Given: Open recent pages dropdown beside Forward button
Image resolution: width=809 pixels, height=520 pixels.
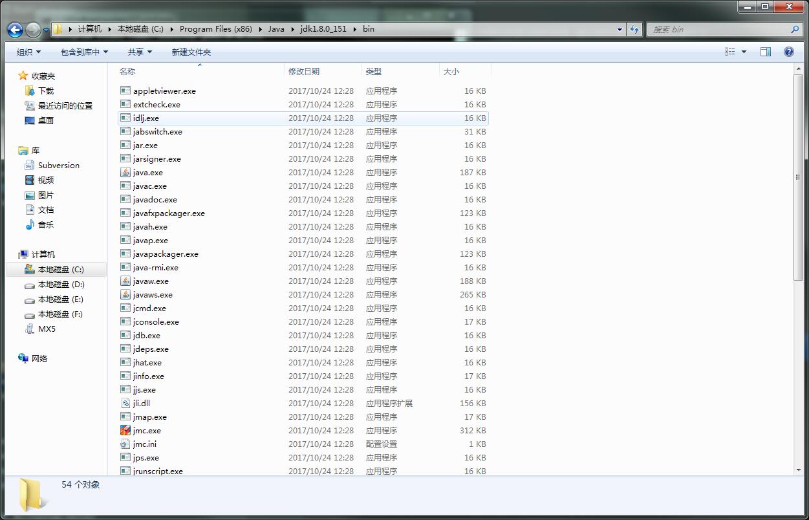Looking at the screenshot, I should tap(46, 30).
